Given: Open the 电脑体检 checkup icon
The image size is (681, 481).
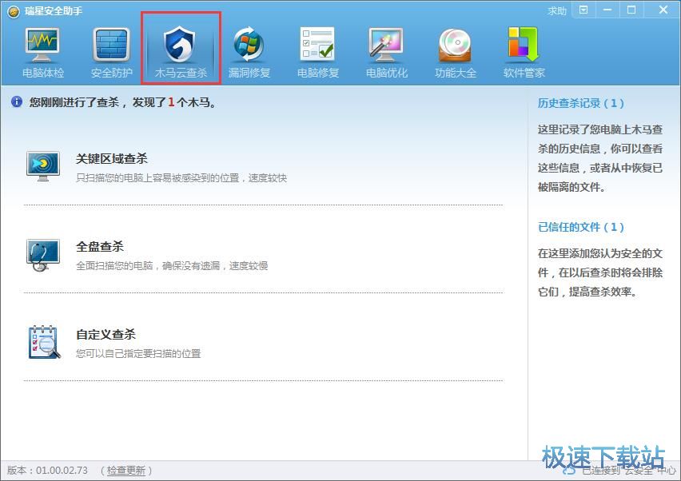Looking at the screenshot, I should [x=42, y=46].
